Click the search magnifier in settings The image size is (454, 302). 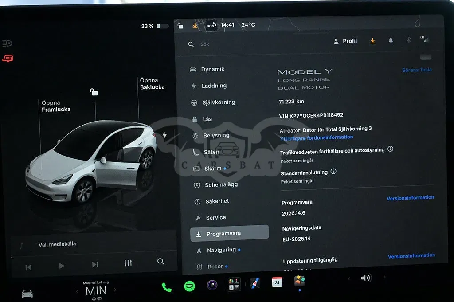[x=191, y=44]
